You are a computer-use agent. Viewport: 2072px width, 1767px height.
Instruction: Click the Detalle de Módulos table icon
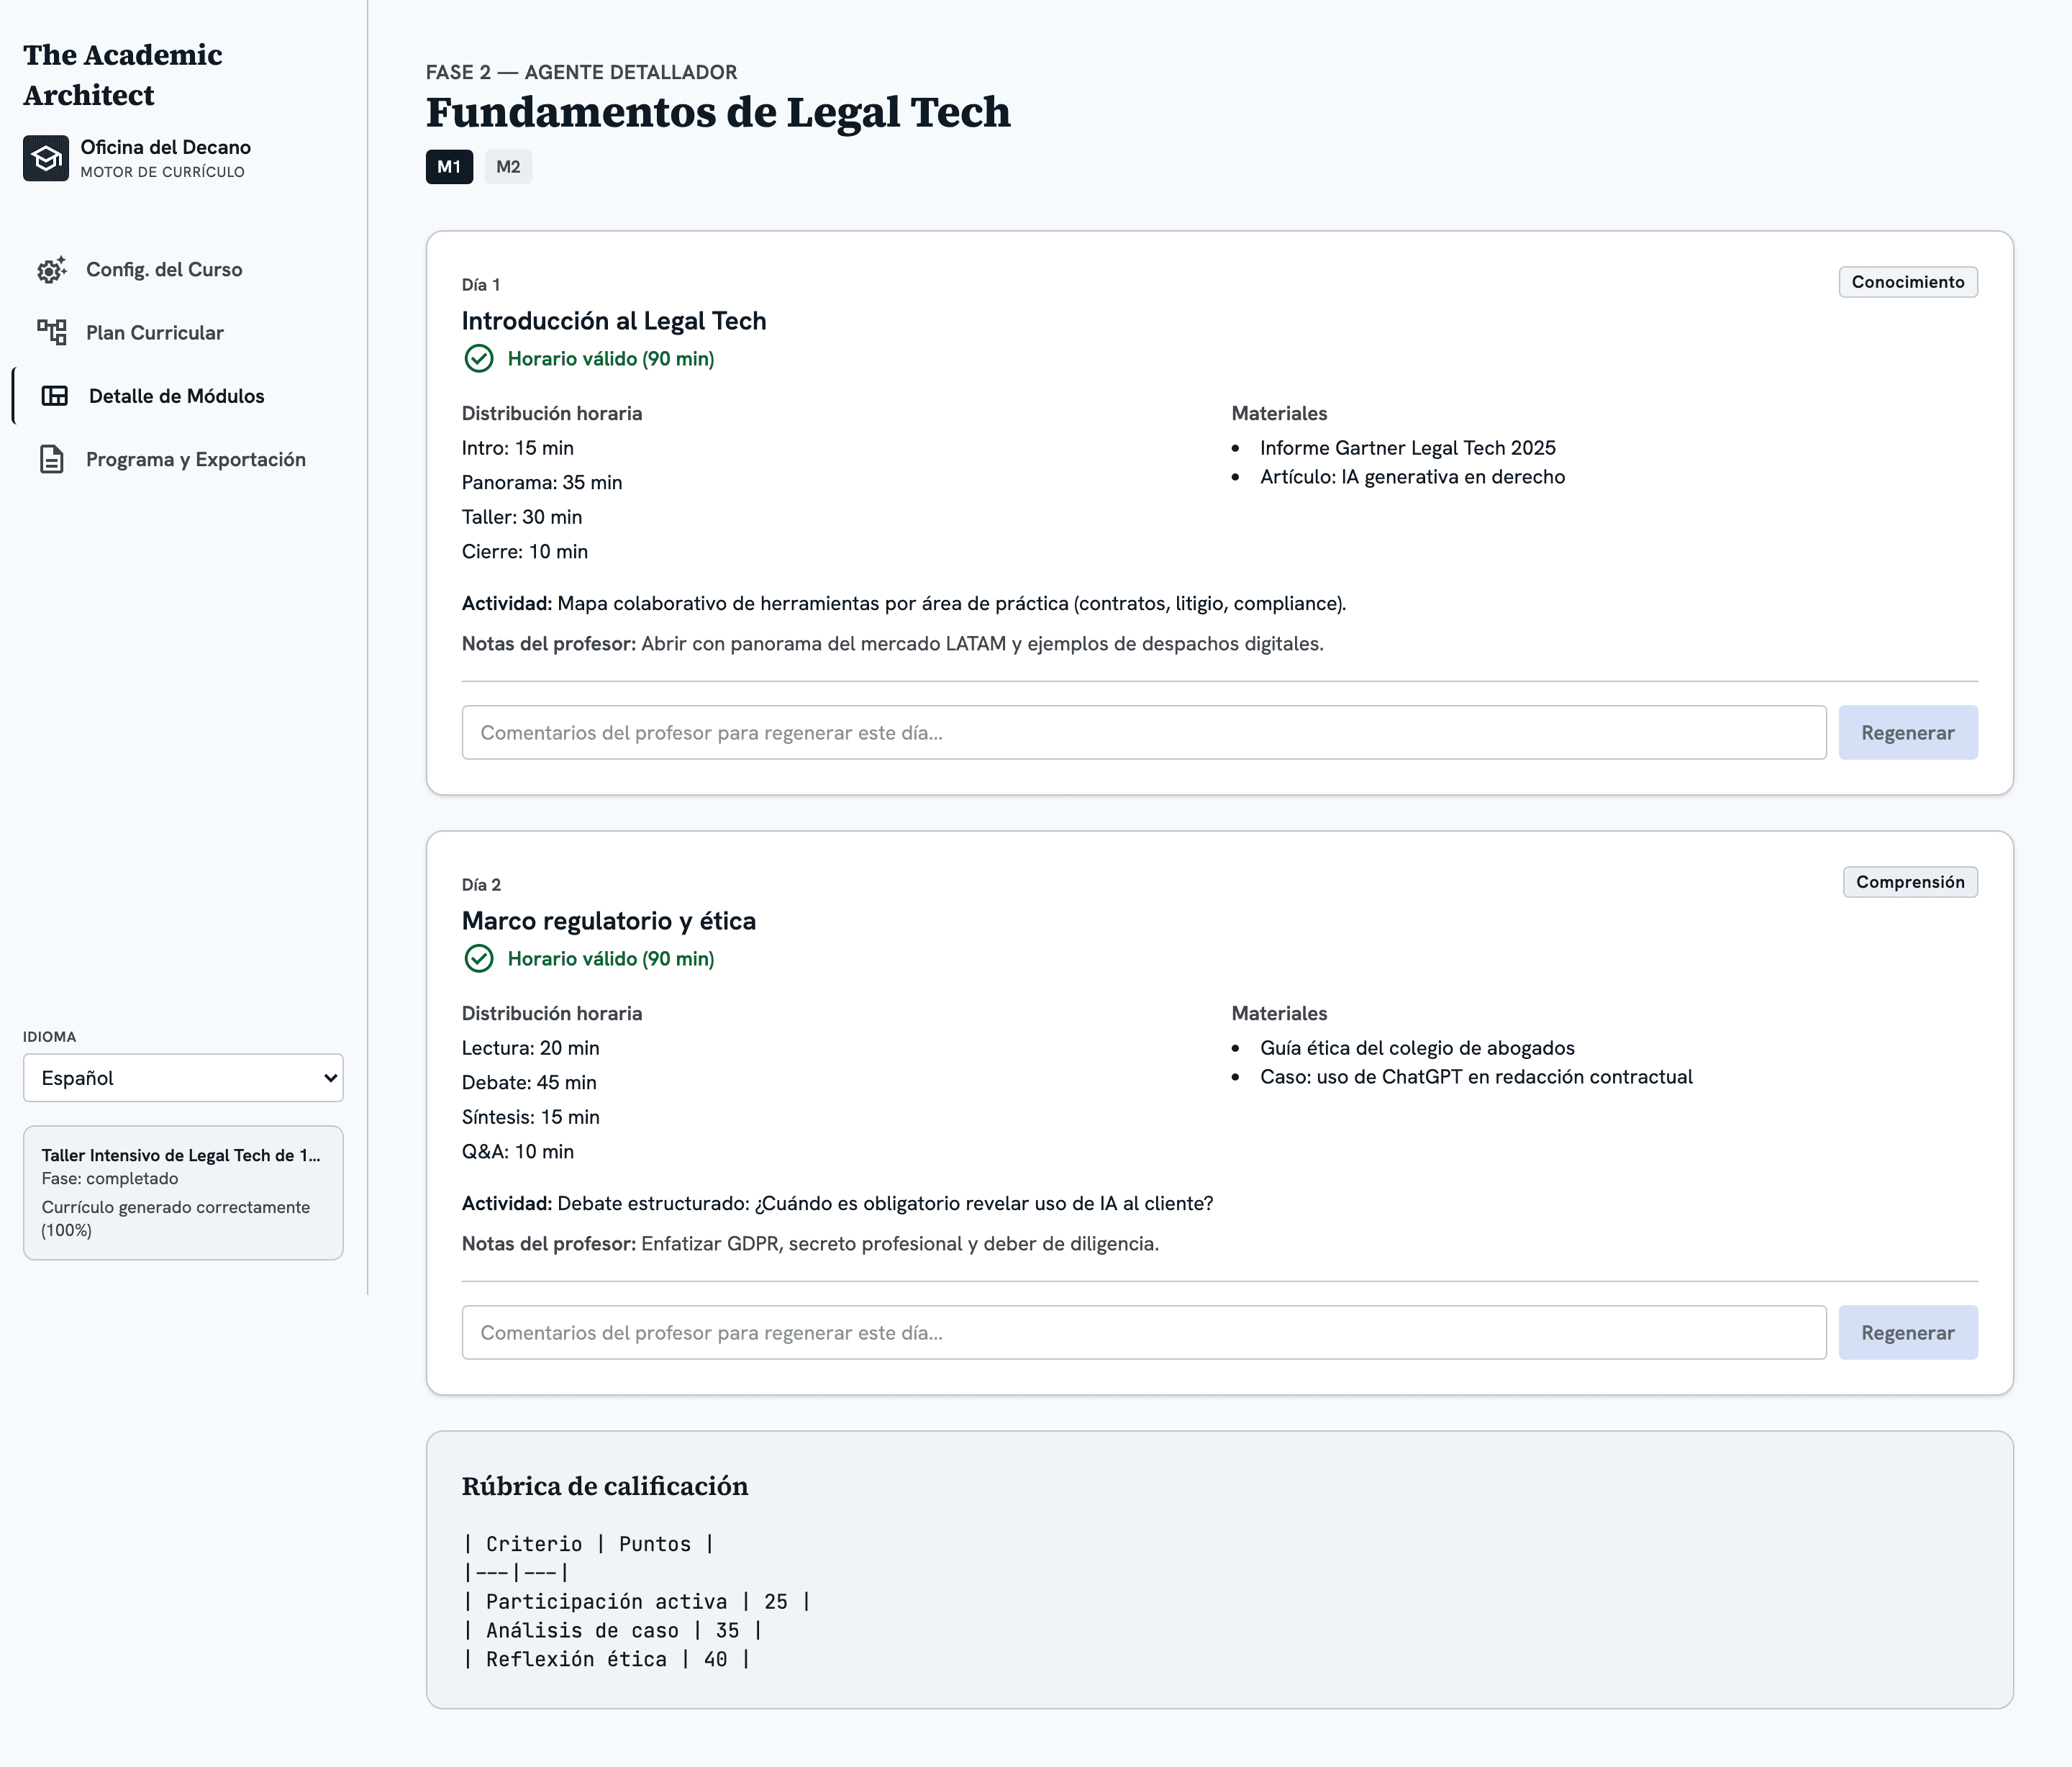coord(55,396)
